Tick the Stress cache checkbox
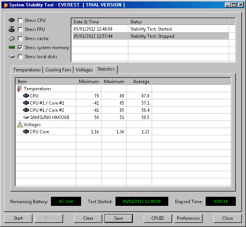This screenshot has height=227, width=246. (20, 39)
